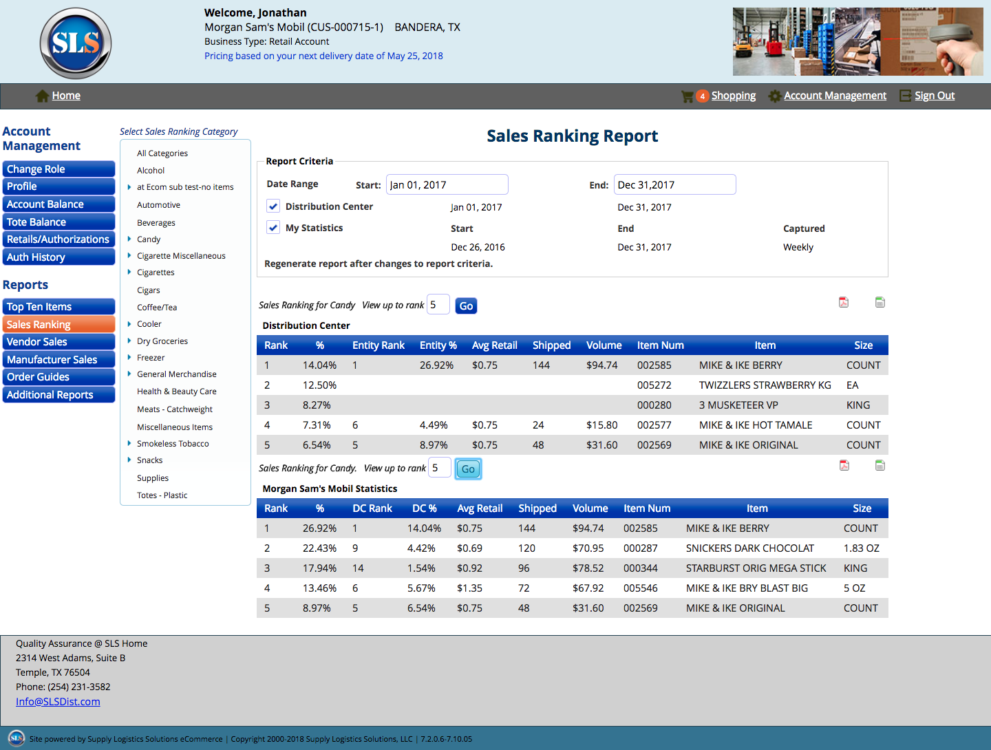
Task: Click the Sign Out door icon
Action: click(905, 96)
